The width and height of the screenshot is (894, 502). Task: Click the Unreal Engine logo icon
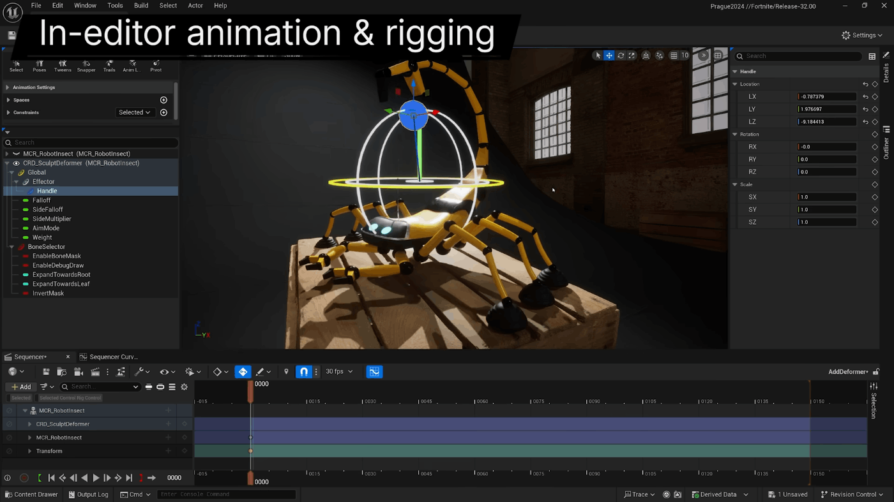(13, 12)
